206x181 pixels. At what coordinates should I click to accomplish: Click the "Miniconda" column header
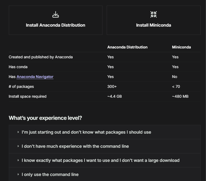[x=182, y=47]
